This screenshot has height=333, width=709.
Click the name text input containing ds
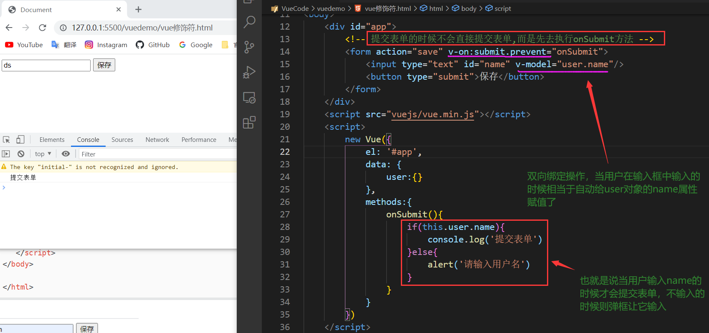click(46, 65)
